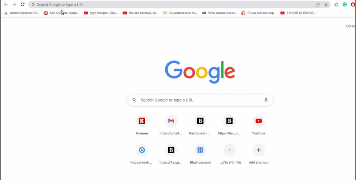Viewport: 356px width, 180px height.
Task: Open the Стихи детские bookmark
Action: pos(259,13)
